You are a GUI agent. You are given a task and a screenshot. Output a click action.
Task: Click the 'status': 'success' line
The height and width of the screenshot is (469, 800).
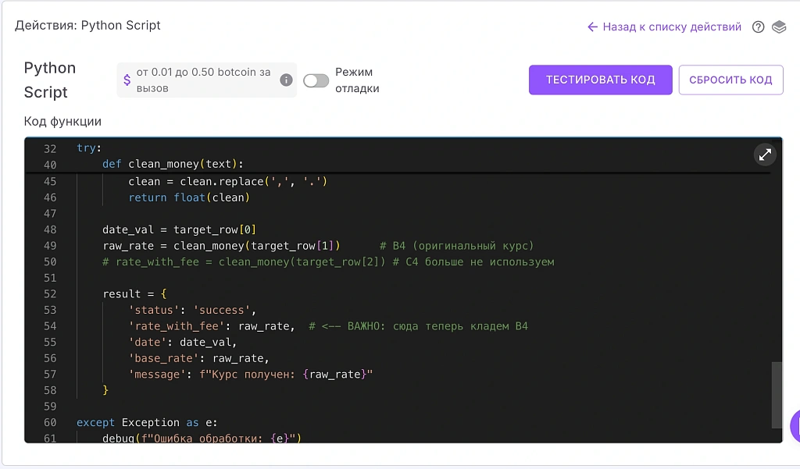coord(192,310)
